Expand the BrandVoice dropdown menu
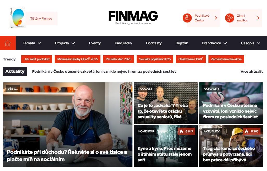 tap(214, 43)
